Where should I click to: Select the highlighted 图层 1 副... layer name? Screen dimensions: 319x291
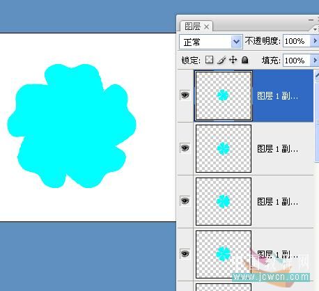tap(277, 95)
